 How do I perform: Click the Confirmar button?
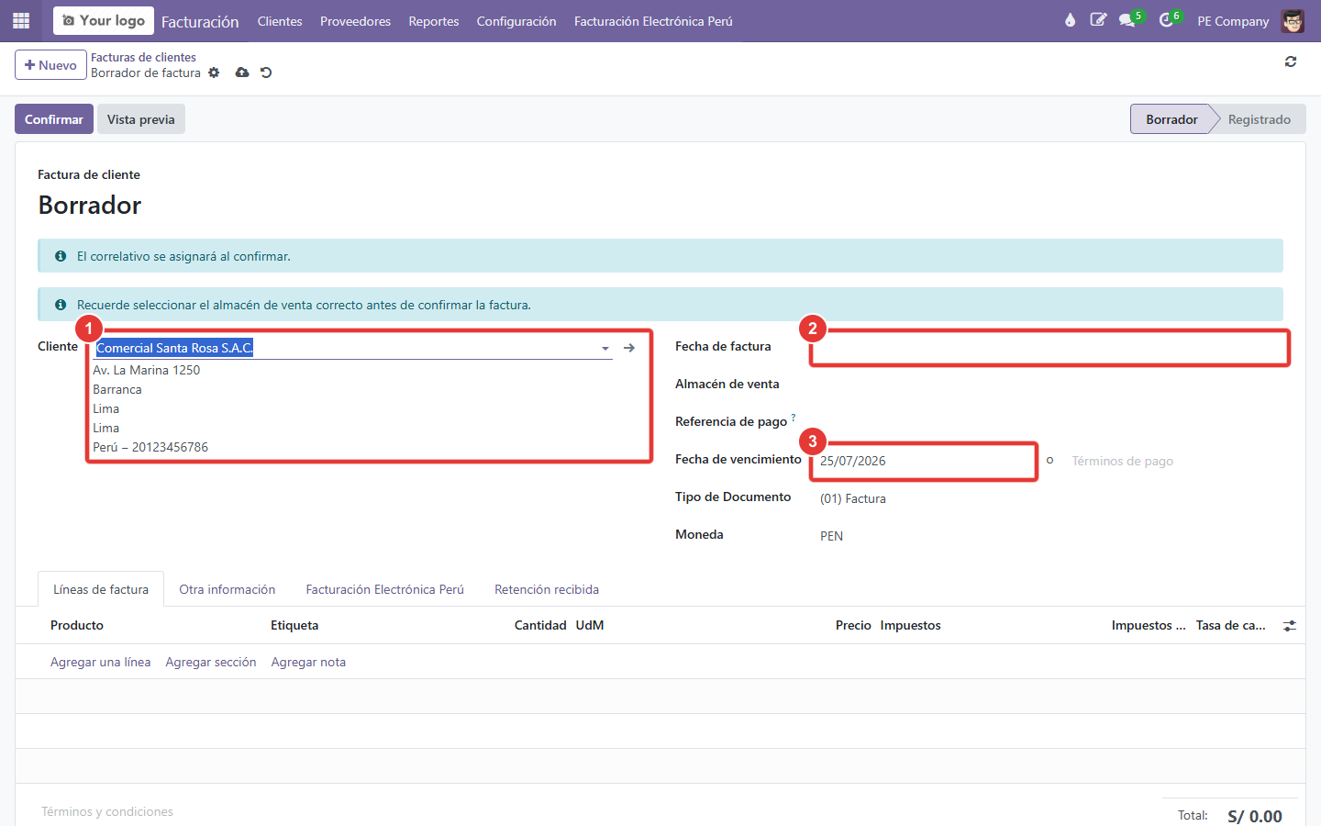pyautogui.click(x=54, y=119)
